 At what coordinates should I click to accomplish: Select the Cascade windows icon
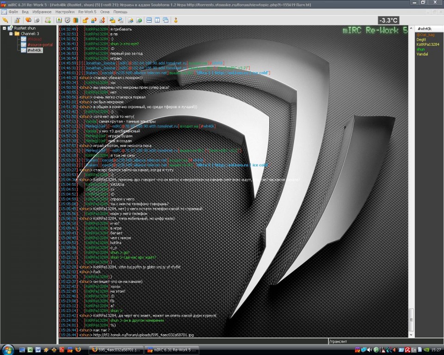(166, 20)
